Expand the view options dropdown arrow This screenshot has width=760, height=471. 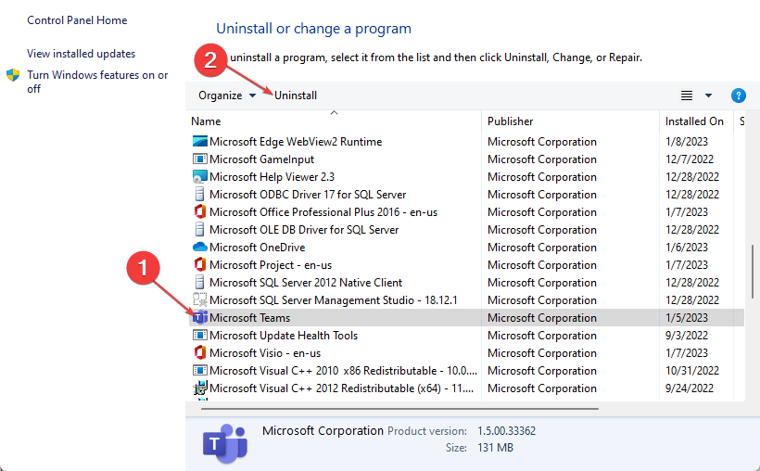708,95
